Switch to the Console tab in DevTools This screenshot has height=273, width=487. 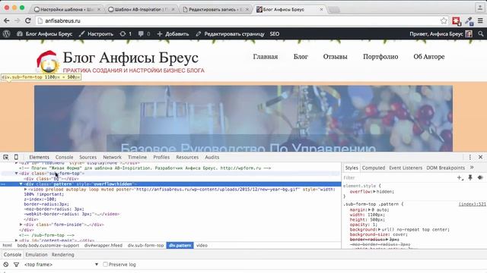64,157
